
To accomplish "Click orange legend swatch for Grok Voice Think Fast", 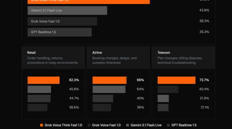I will coord(41,125).
